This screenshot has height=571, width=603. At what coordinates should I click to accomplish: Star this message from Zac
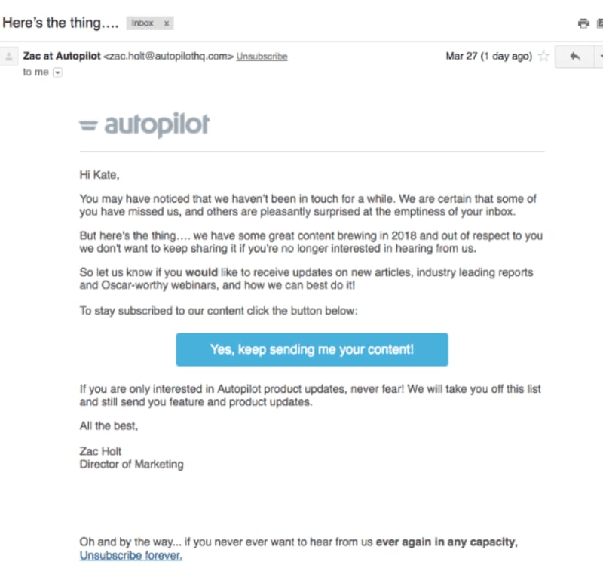543,56
